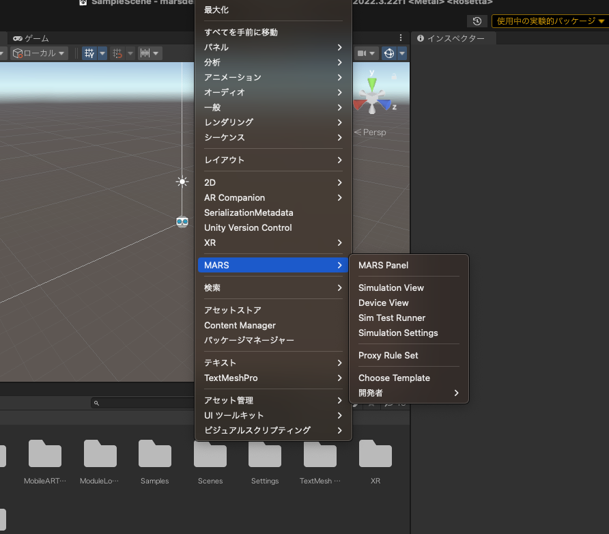Viewport: 609px width, 534px height.
Task: Open the 検索 submenu
Action: click(x=273, y=287)
